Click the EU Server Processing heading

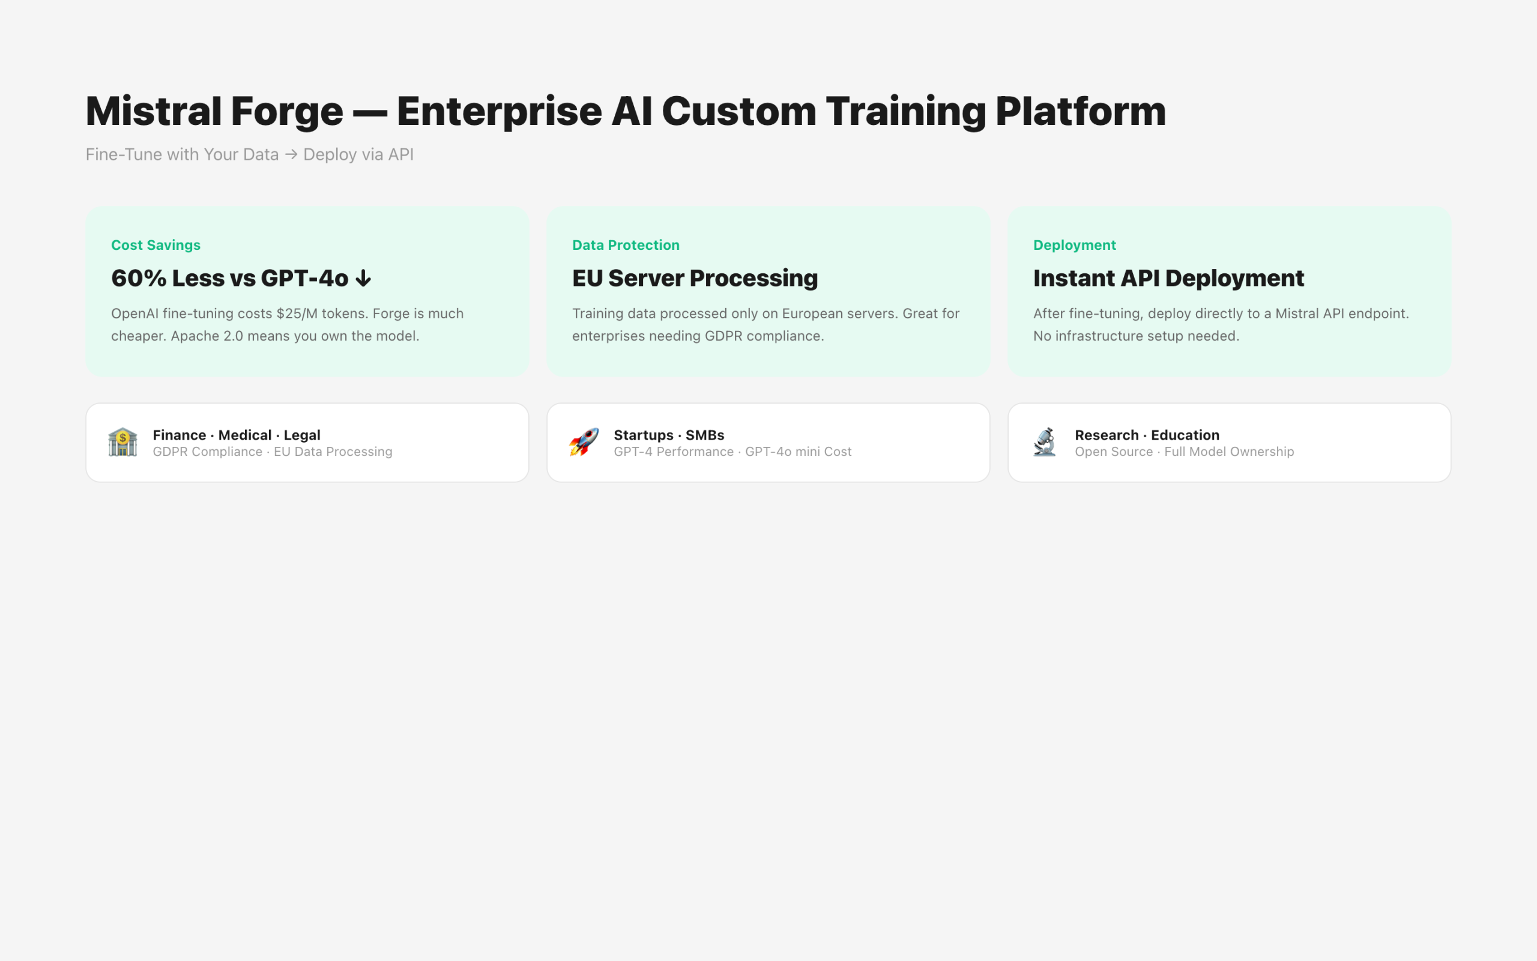[695, 278]
